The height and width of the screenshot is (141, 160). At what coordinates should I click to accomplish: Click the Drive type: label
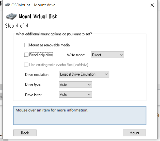tap(33, 84)
